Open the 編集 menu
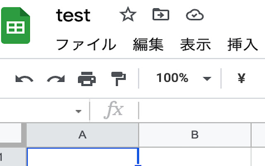Screen dimensions: 265x166 point(148,44)
